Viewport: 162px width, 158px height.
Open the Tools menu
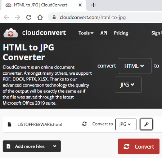coord(86,33)
